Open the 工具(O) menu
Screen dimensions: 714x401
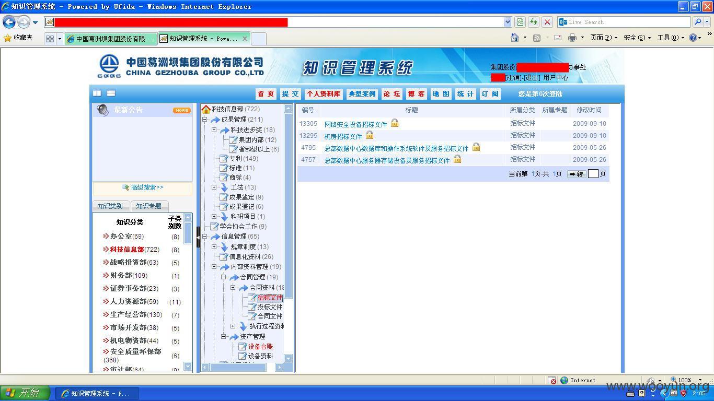coord(671,38)
